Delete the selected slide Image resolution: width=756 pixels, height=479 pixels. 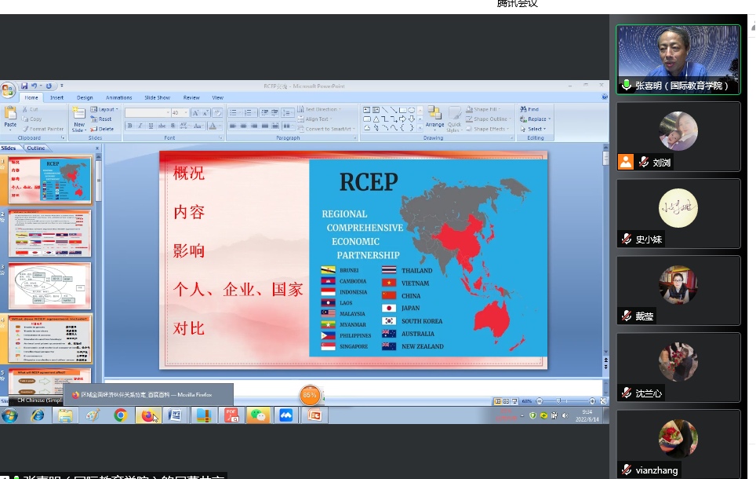coord(102,129)
